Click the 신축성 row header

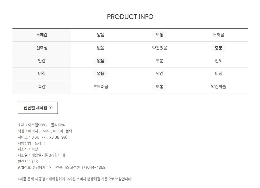[x=42, y=48]
